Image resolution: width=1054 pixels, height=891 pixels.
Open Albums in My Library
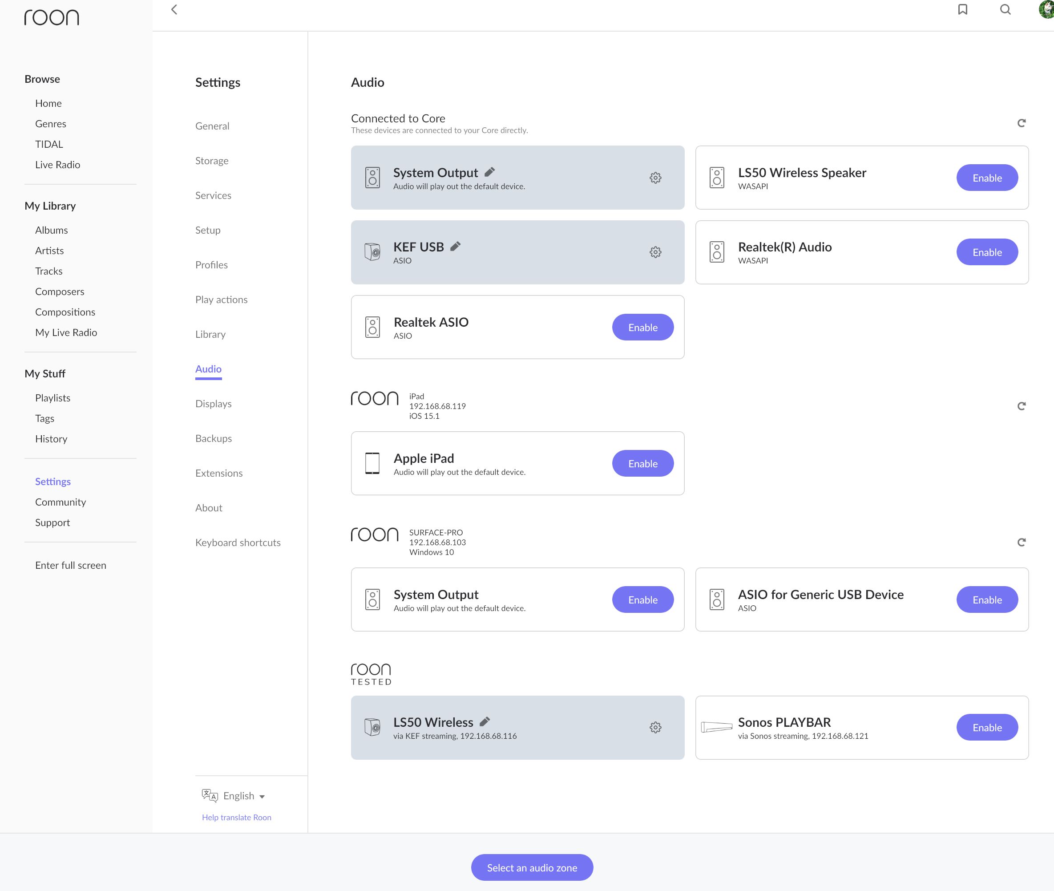click(52, 231)
